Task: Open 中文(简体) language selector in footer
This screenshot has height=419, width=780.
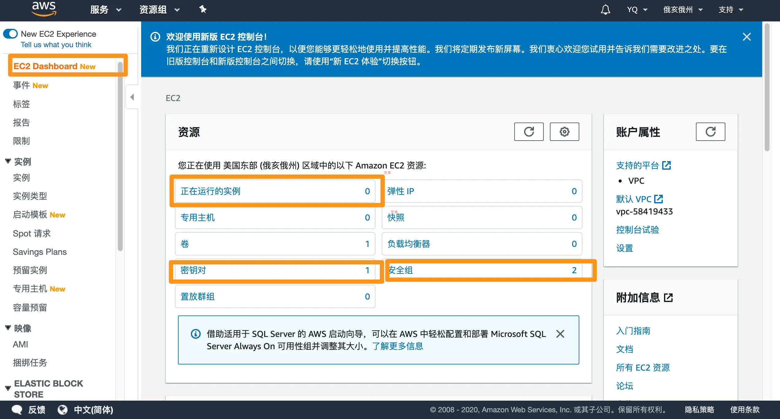Action: (93, 410)
